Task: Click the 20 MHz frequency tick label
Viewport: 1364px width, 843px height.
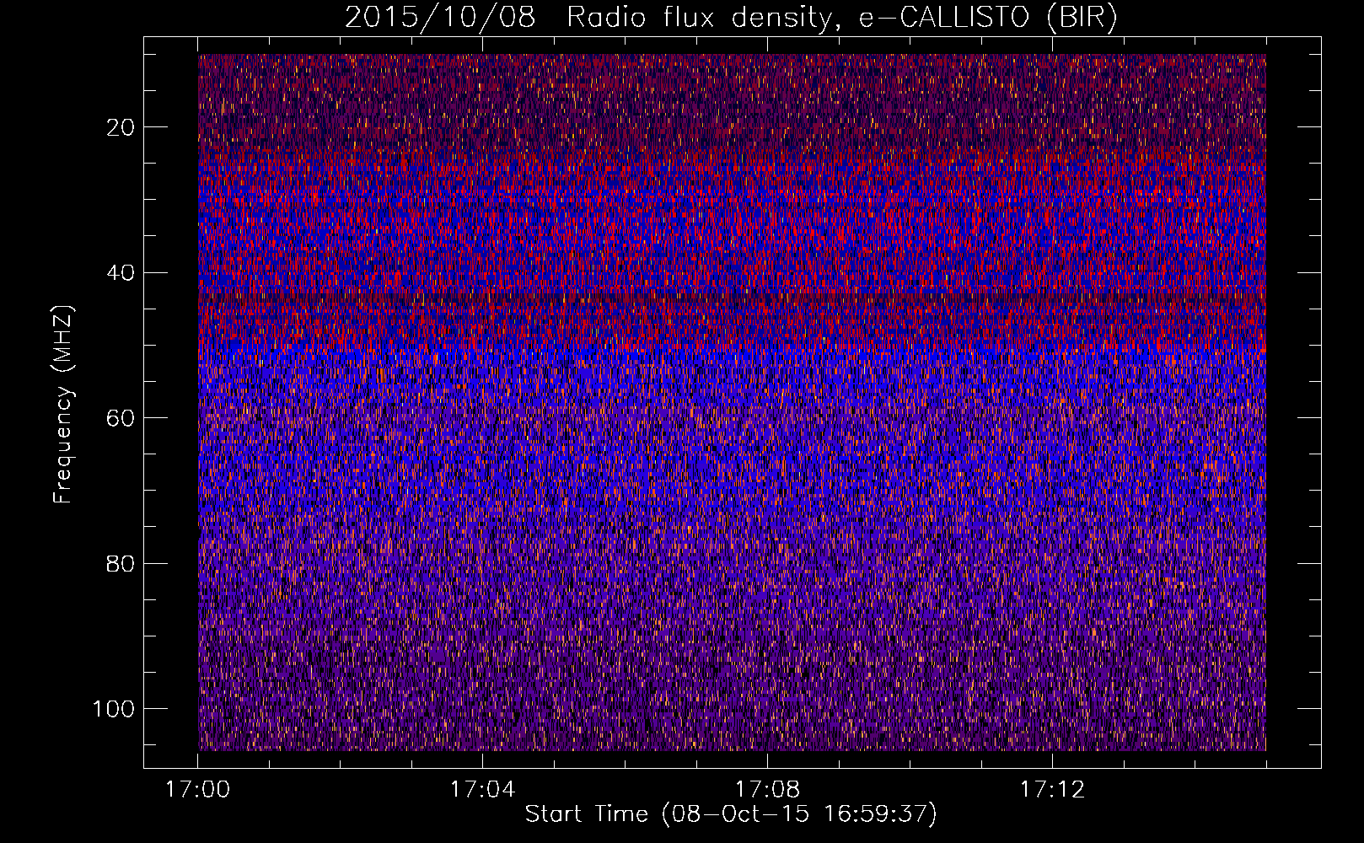Action: point(121,127)
